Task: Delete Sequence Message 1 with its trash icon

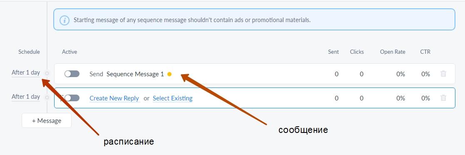Action: 443,74
